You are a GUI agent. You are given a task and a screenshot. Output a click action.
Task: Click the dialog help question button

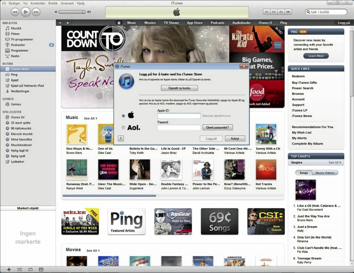(x=121, y=138)
